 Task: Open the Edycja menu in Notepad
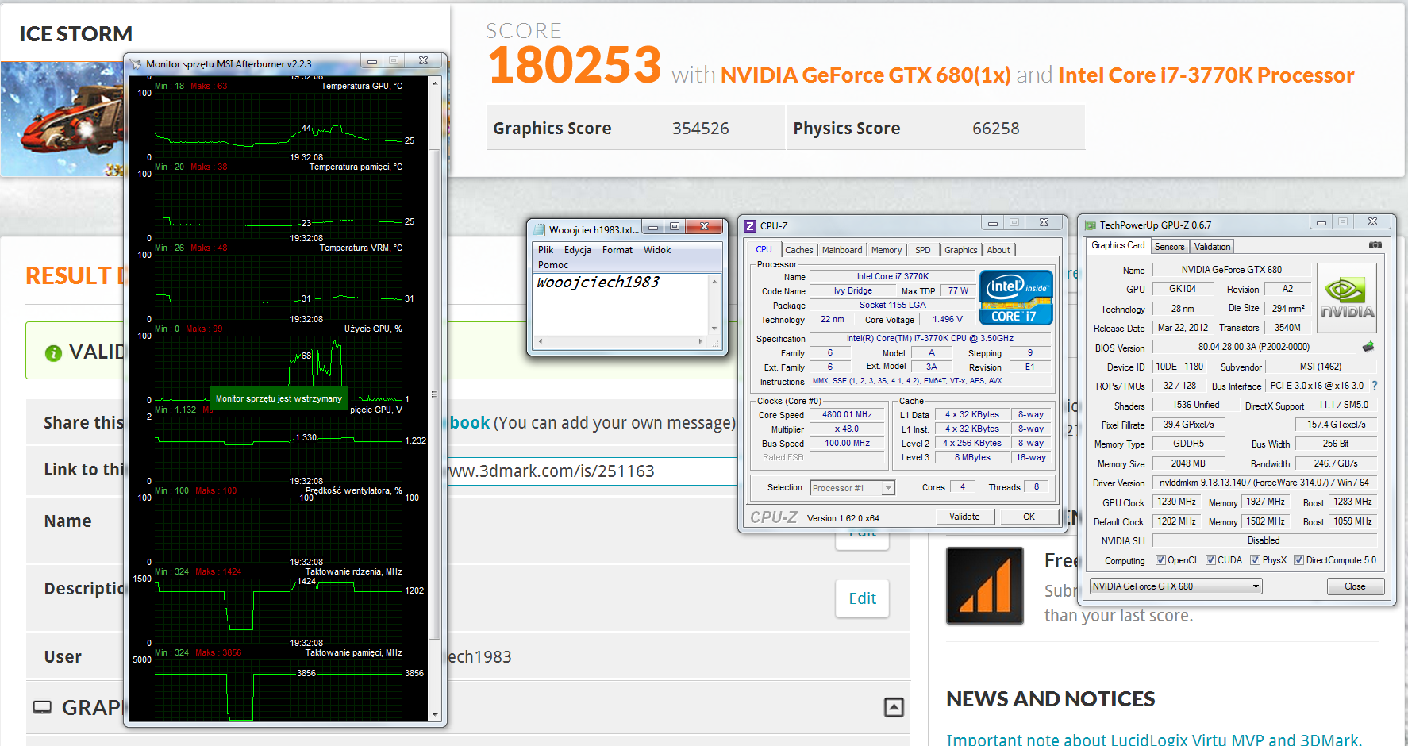578,250
